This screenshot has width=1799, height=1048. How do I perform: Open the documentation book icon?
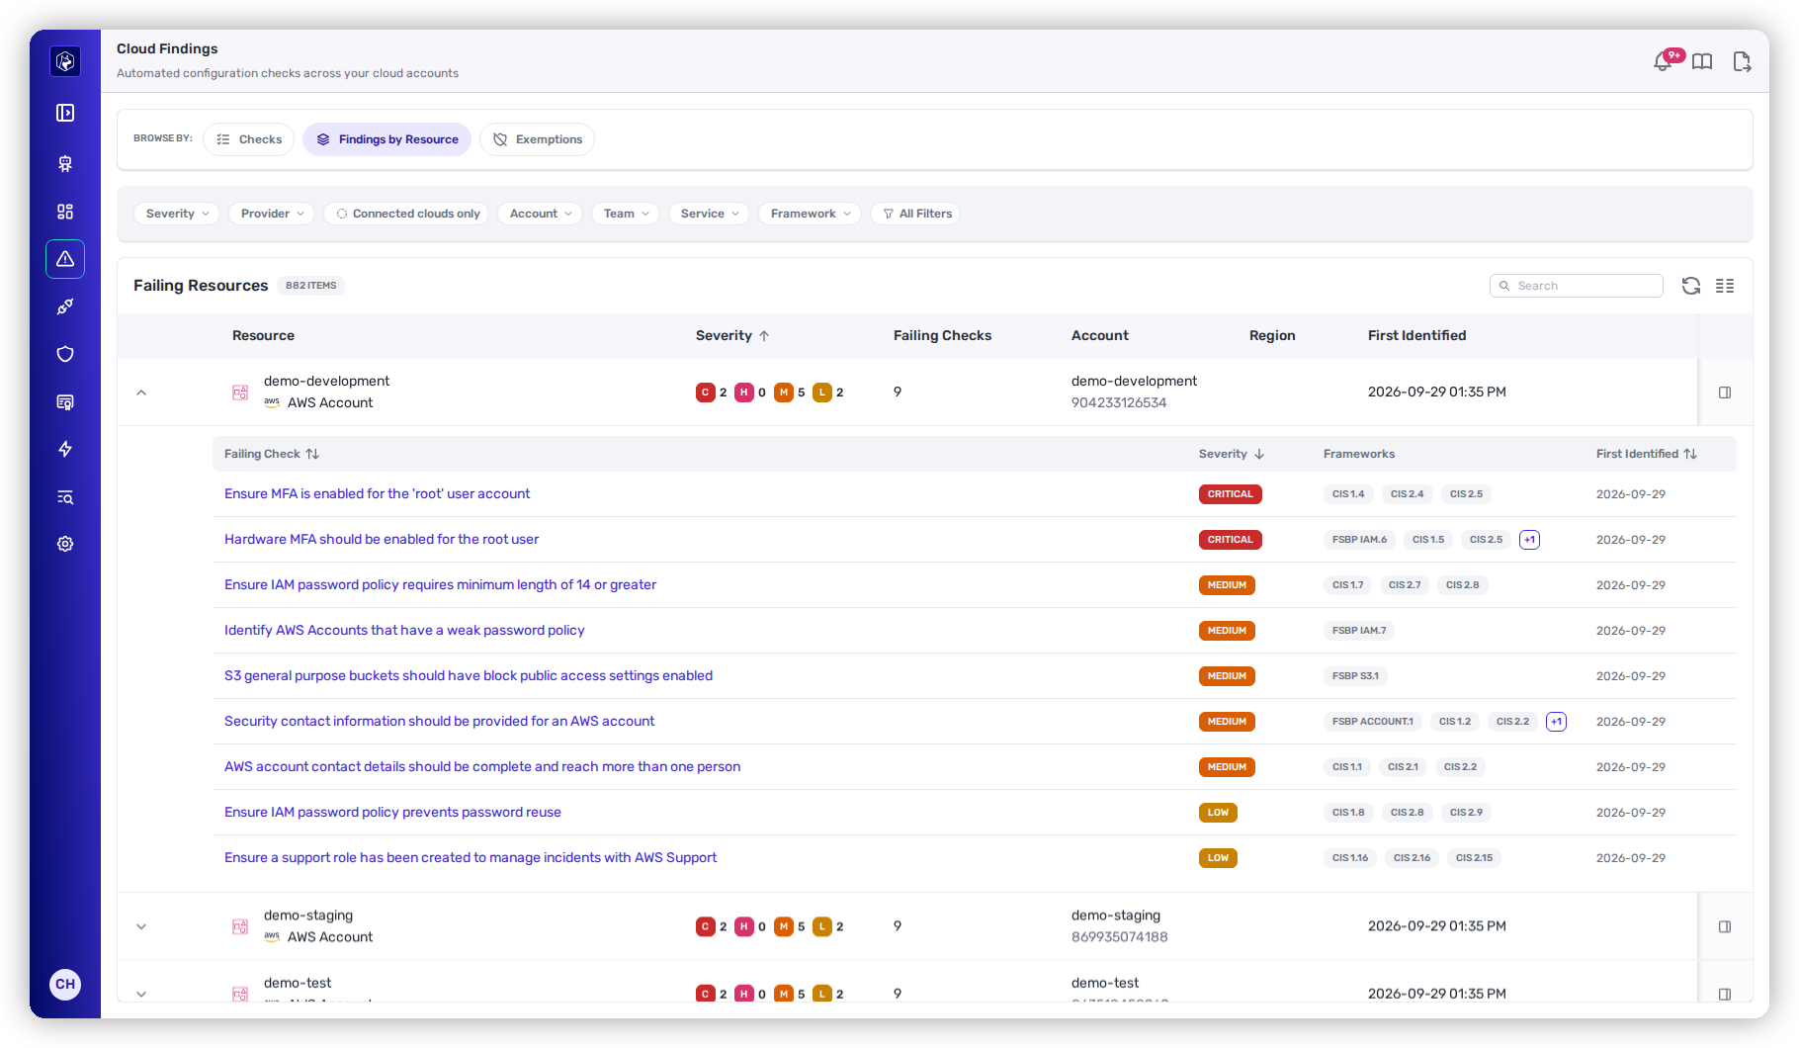[x=1702, y=62]
